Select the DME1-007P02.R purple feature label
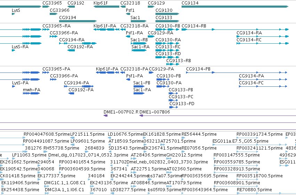Viewport: 296px width, 195px height. 121,112
